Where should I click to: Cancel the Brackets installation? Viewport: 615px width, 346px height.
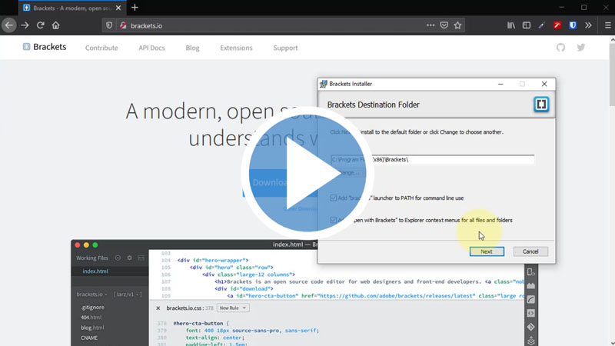click(530, 251)
